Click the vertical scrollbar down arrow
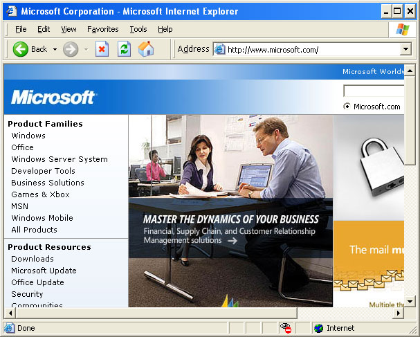The image size is (420, 337). [410, 302]
